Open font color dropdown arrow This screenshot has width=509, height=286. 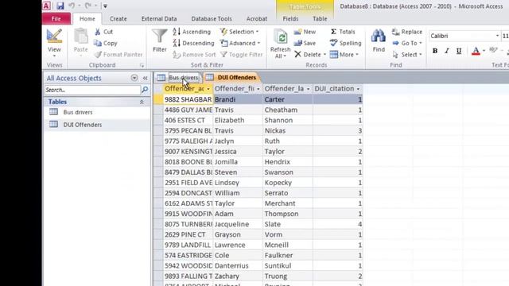[484, 51]
